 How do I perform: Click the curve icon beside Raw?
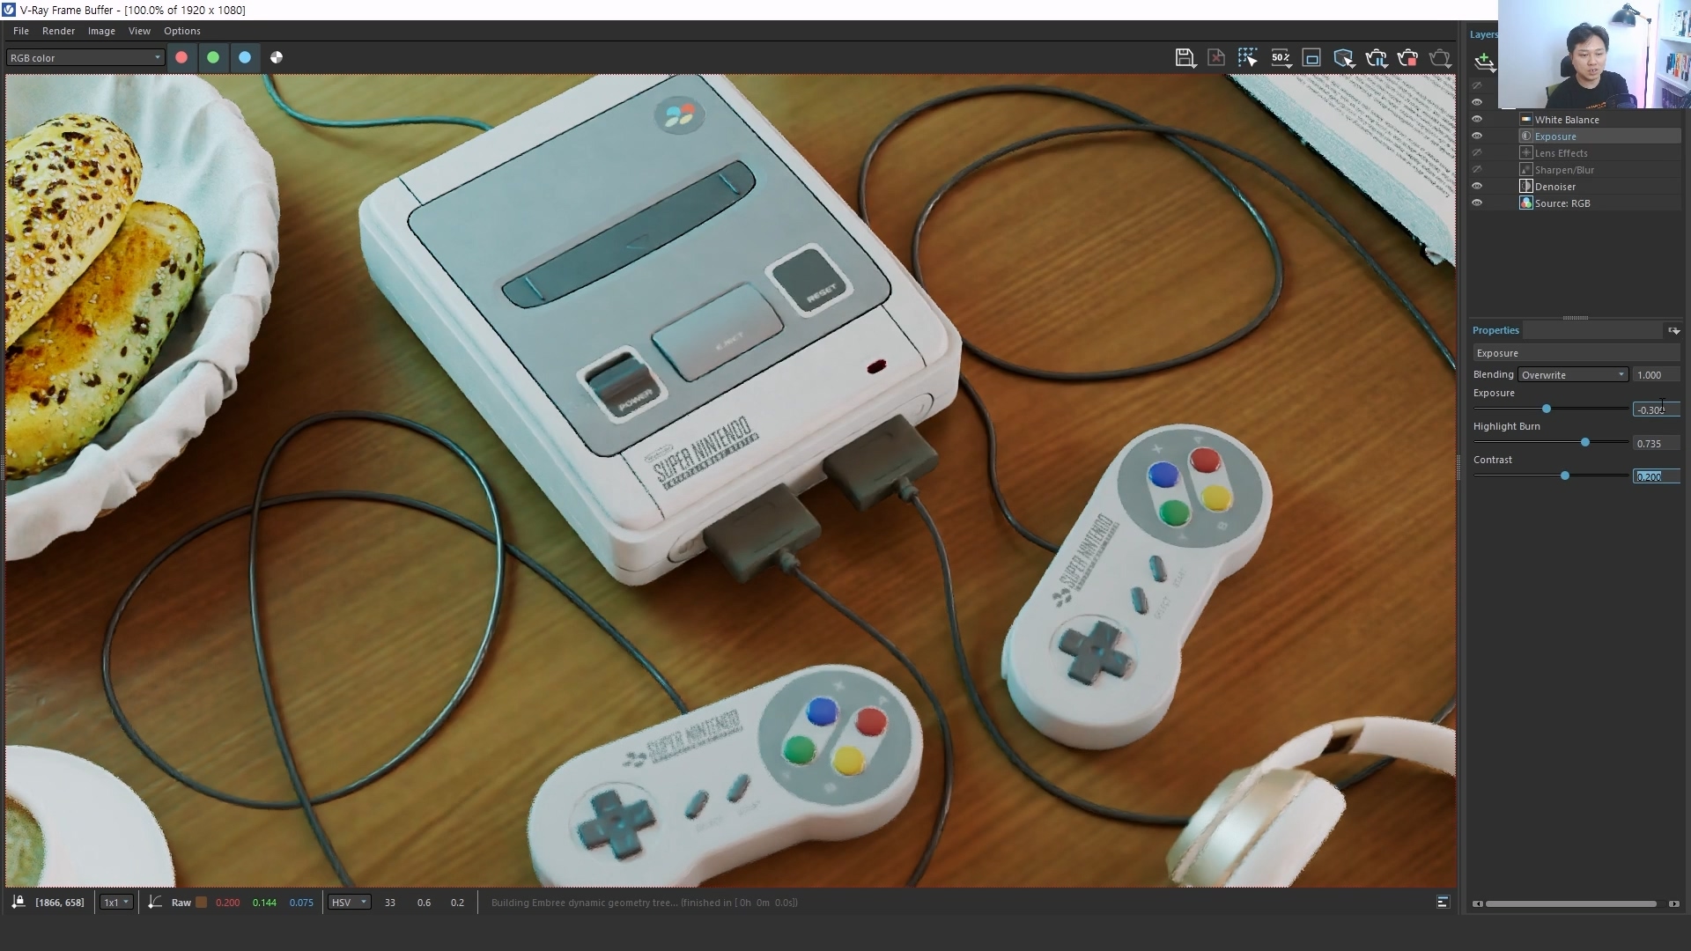coord(155,902)
